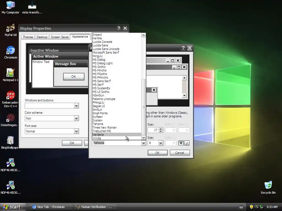Select the Embarcadero Dev-C++ desktop shortcut
Screen dimensions: 282x211
[x=10, y=99]
